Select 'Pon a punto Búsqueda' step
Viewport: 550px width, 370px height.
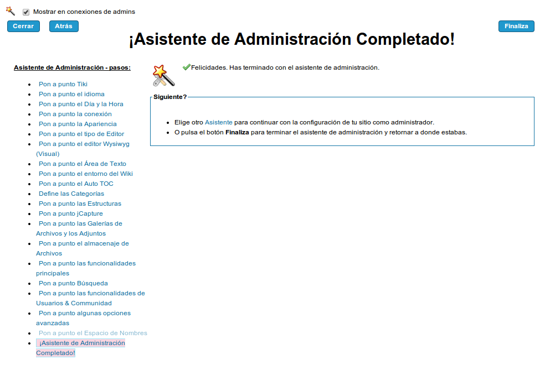tap(73, 283)
